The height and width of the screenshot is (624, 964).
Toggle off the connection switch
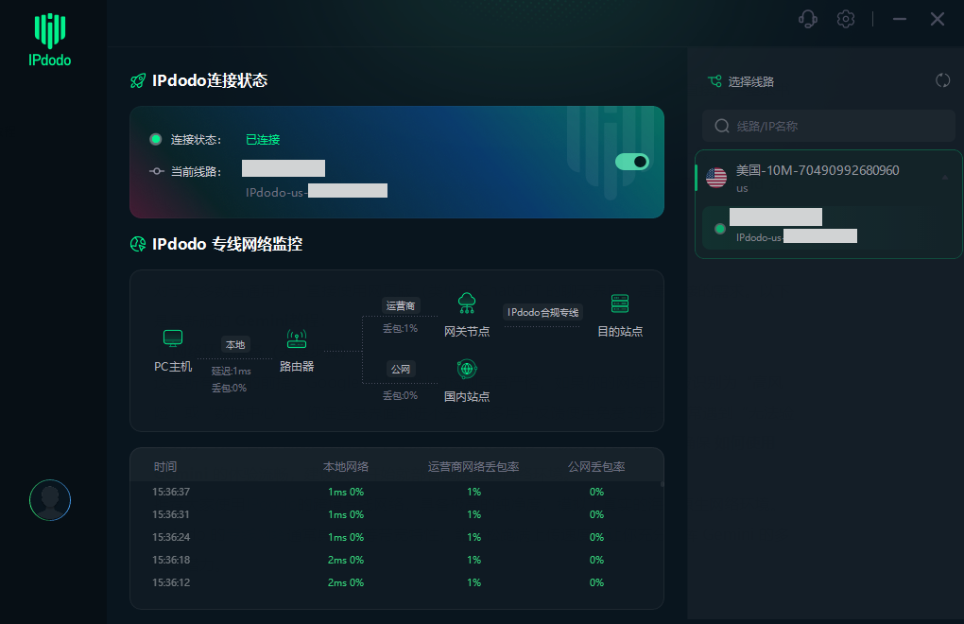pos(631,162)
